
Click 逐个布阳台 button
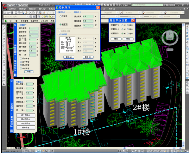(x=26, y=115)
